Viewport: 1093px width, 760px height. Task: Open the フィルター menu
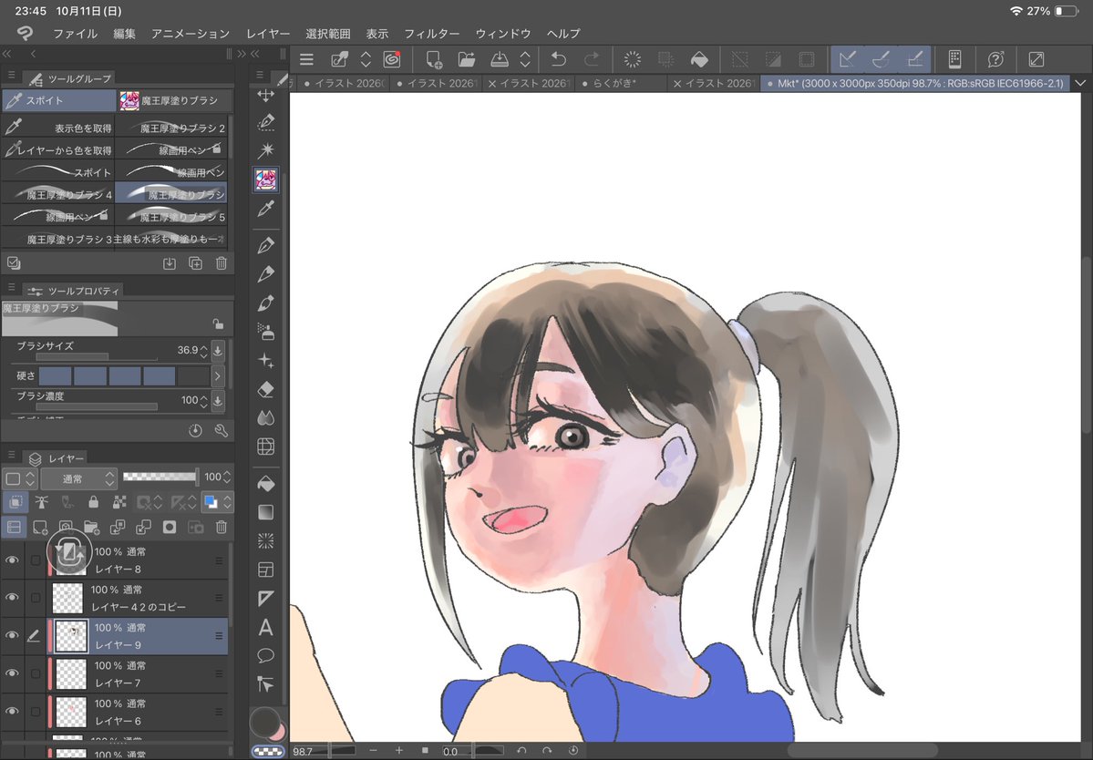[x=431, y=34]
